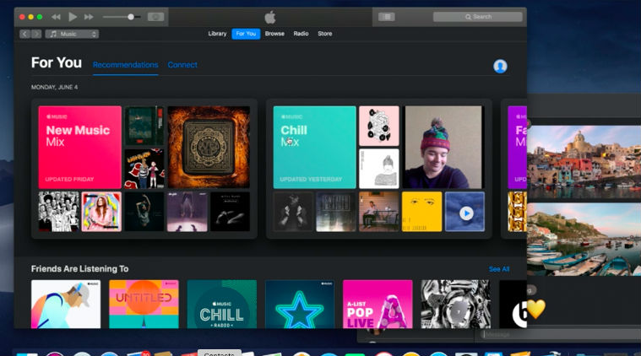Open the black-and-white crowd illustration album
This screenshot has height=356, width=641.
pos(58,212)
